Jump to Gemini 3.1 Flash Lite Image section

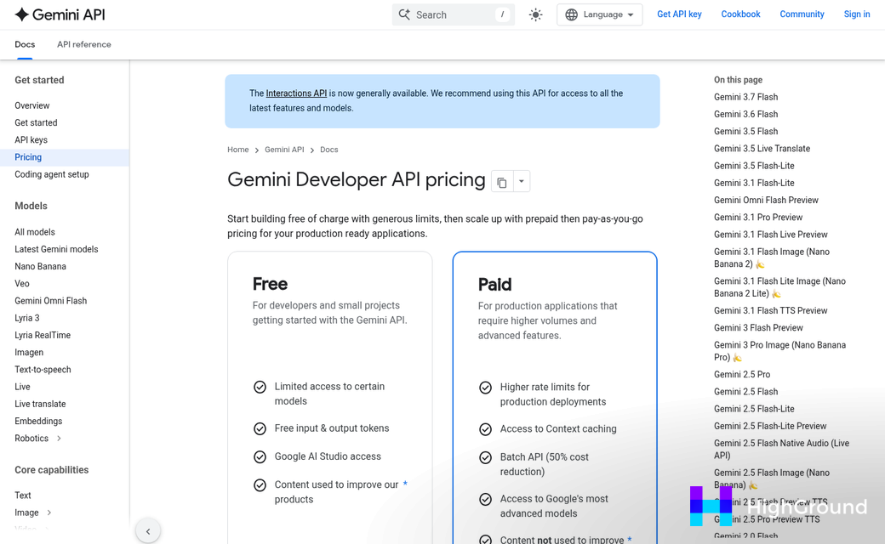pos(779,287)
